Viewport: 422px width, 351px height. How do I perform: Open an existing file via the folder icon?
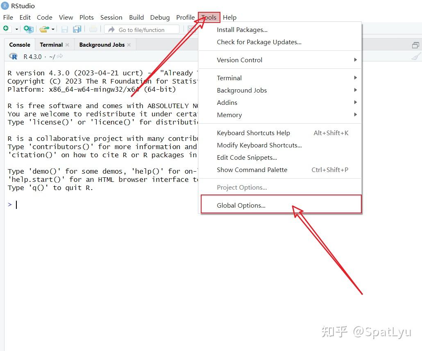[43, 29]
